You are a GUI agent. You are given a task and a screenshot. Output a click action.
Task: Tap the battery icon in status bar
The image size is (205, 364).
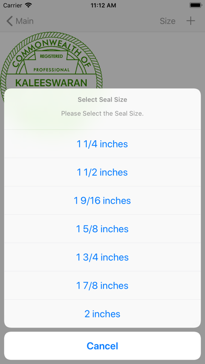click(196, 5)
